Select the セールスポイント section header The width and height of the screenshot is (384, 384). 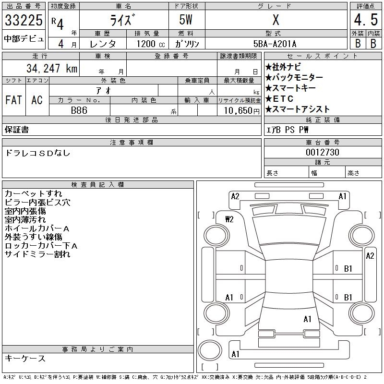point(323,56)
